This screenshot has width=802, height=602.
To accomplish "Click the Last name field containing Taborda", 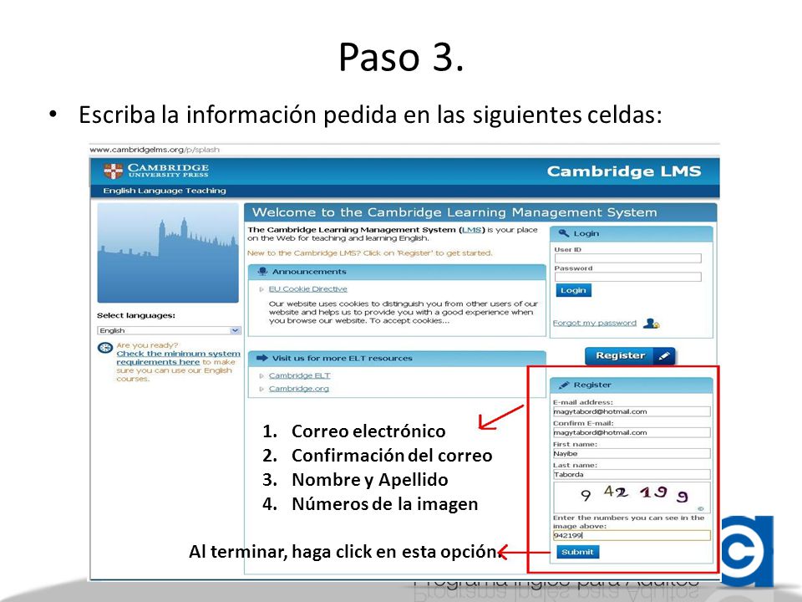I will coord(632,475).
